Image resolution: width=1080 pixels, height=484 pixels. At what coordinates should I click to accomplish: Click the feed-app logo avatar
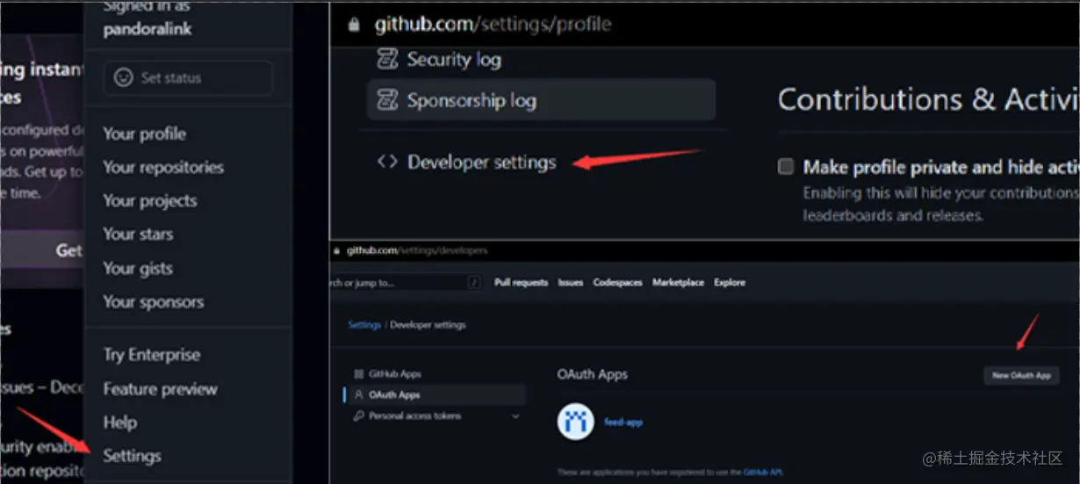(x=576, y=422)
